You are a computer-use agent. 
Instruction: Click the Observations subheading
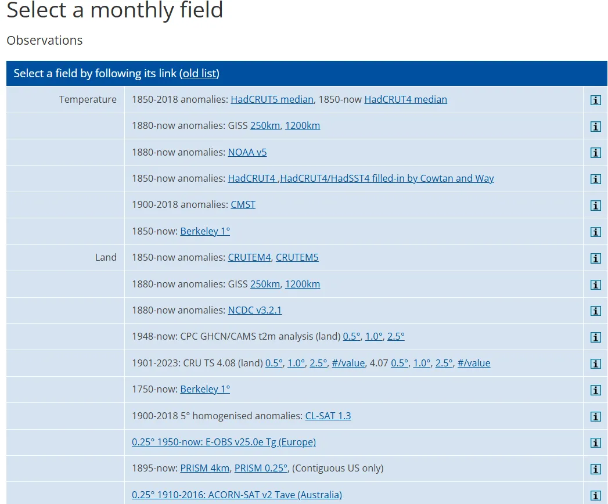45,40
